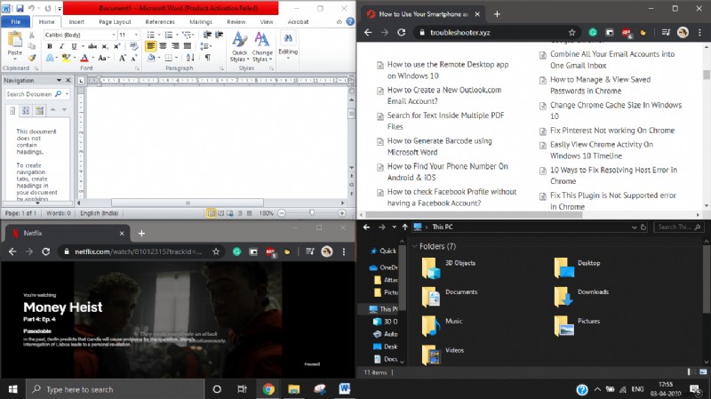
Task: Toggle Bold formatting in Word
Action: point(50,46)
